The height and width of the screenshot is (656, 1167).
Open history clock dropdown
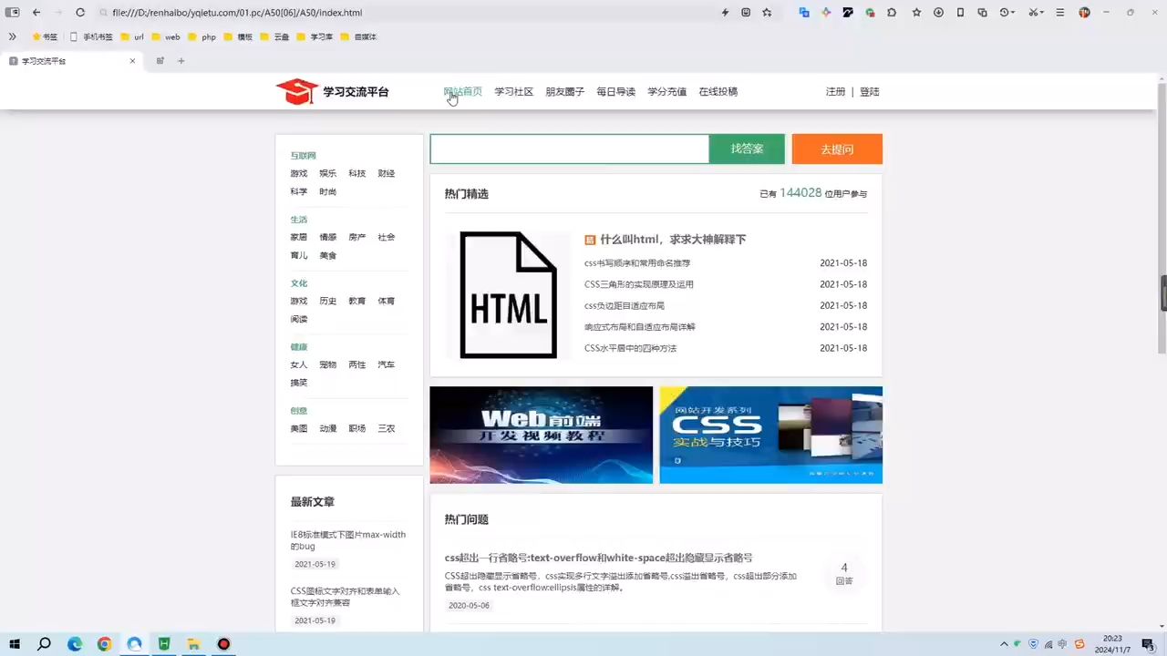click(x=1008, y=13)
